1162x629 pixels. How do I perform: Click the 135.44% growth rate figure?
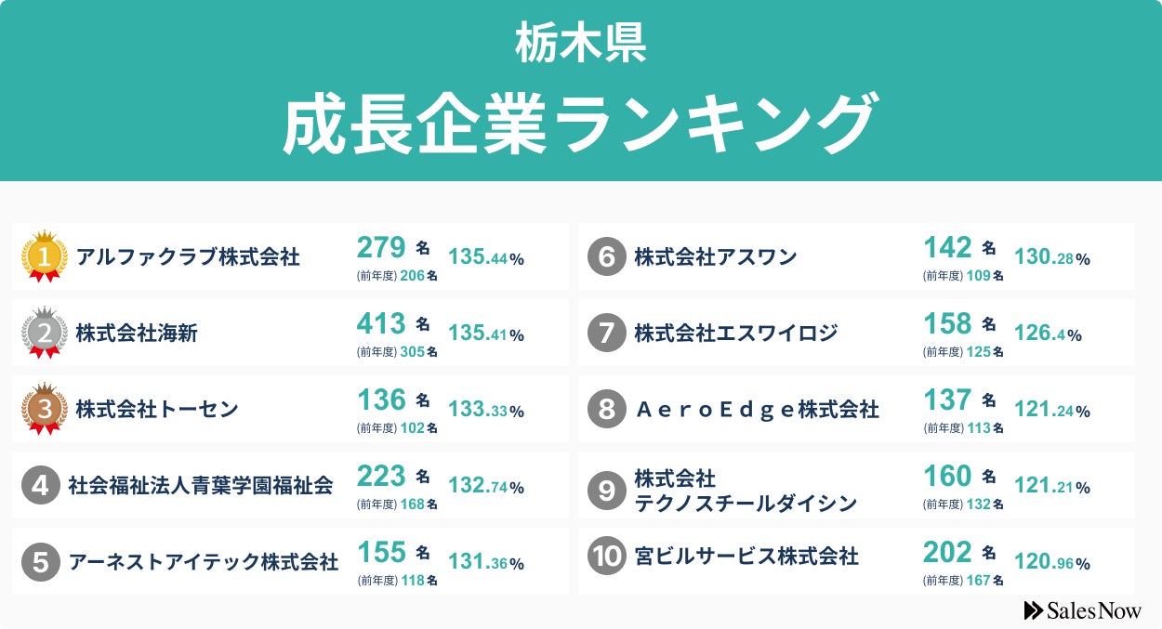click(486, 258)
